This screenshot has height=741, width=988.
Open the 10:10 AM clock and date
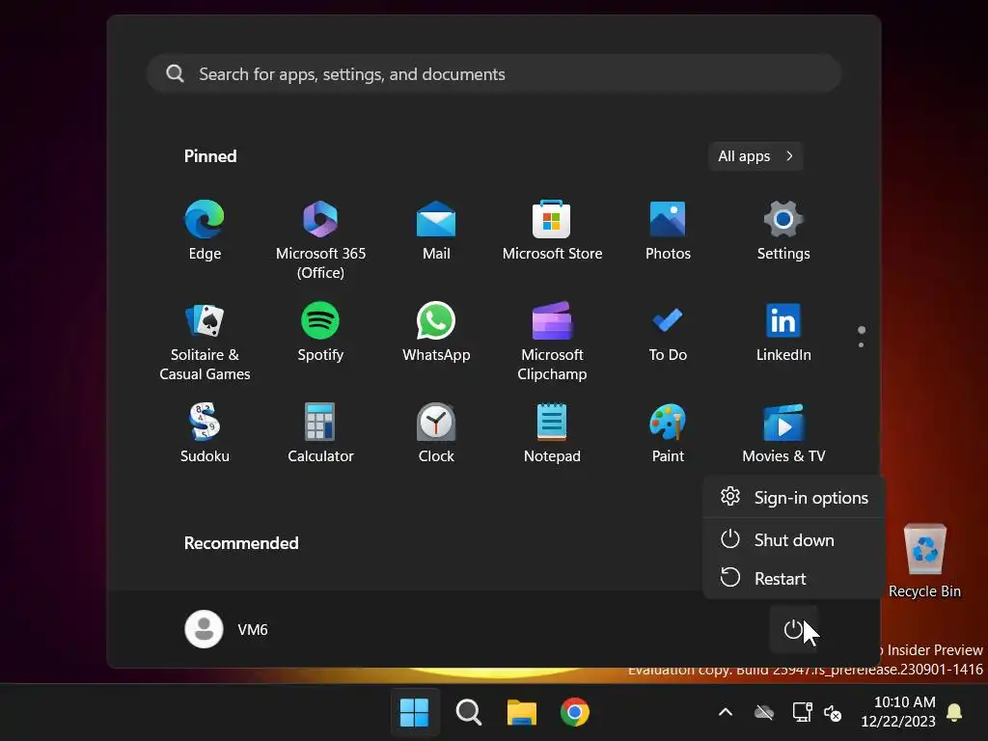pos(898,711)
